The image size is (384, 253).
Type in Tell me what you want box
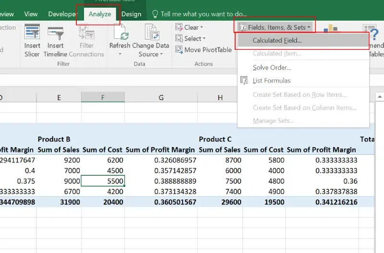click(204, 14)
